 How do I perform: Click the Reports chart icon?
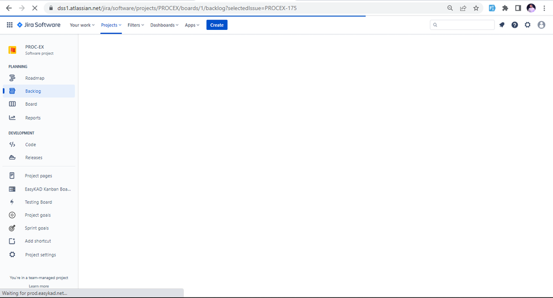click(x=12, y=117)
